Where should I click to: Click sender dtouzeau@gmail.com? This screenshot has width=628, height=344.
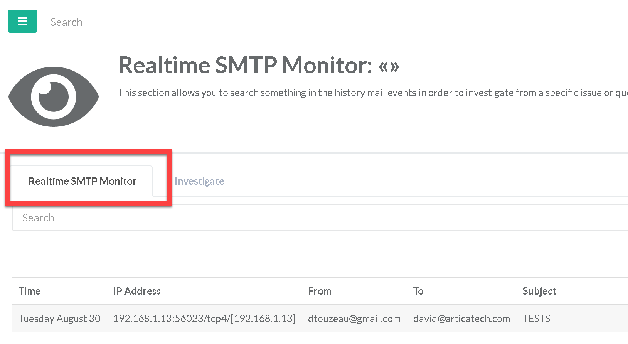pyautogui.click(x=354, y=319)
